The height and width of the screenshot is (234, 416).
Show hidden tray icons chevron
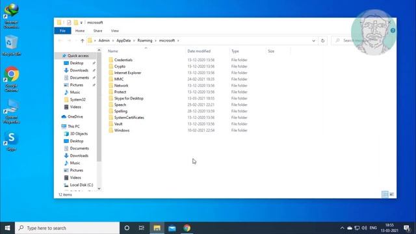(x=343, y=228)
